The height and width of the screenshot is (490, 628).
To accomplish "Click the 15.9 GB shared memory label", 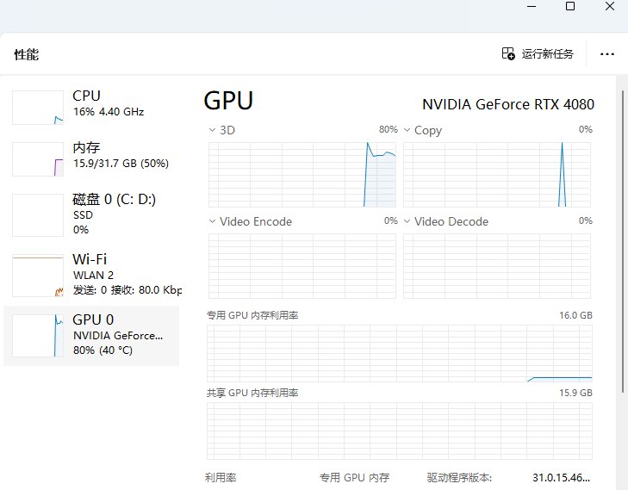I will coord(575,393).
